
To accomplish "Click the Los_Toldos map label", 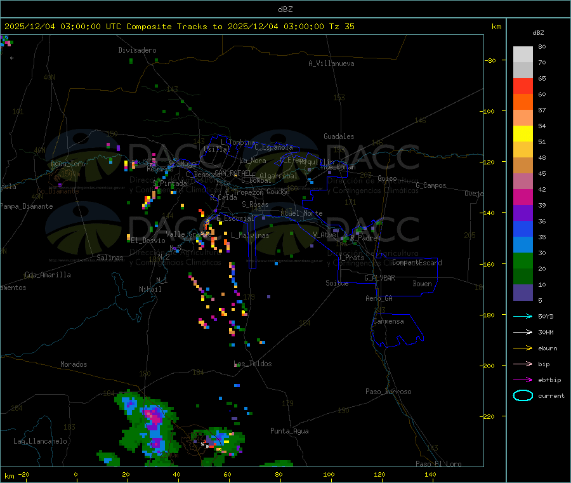I will pos(253,364).
